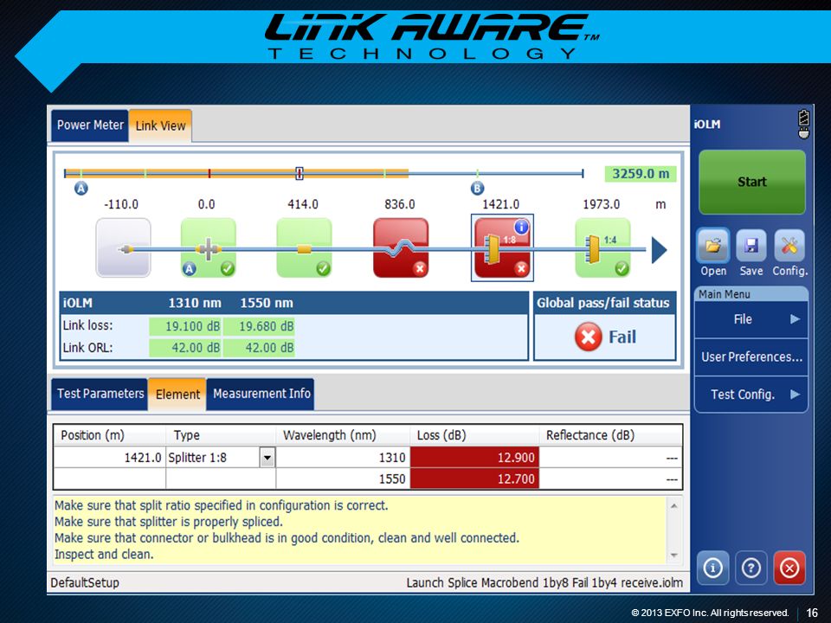Select the splice element at 414.0

coord(304,247)
